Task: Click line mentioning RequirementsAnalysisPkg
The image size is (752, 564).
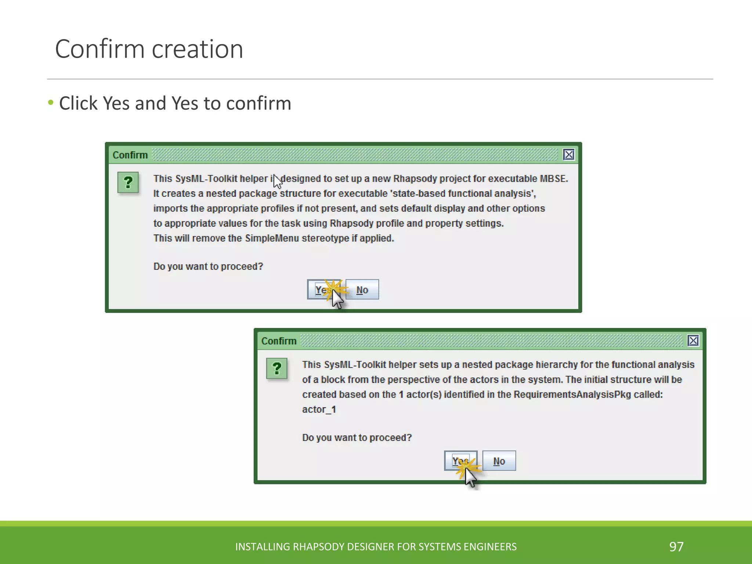Action: click(482, 394)
